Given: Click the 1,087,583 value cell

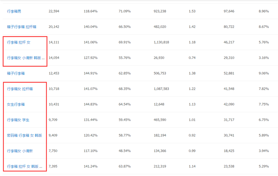Looking at the screenshot, I should tap(161, 89).
